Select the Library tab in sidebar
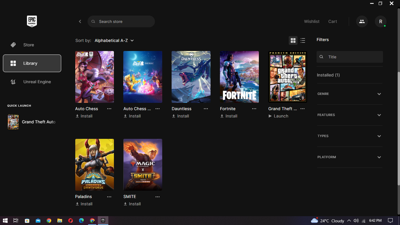Screen dimensions: 400x225 (x=32, y=63)
